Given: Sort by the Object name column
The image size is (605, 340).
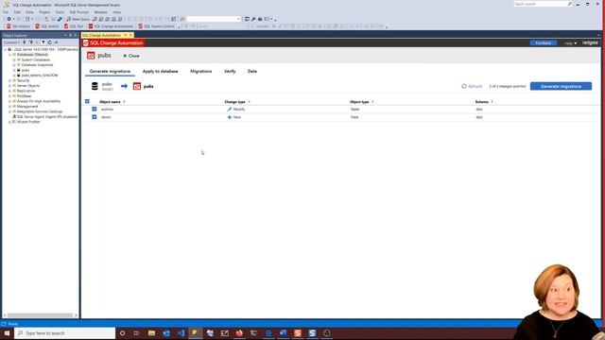Looking at the screenshot, I should click(x=110, y=102).
